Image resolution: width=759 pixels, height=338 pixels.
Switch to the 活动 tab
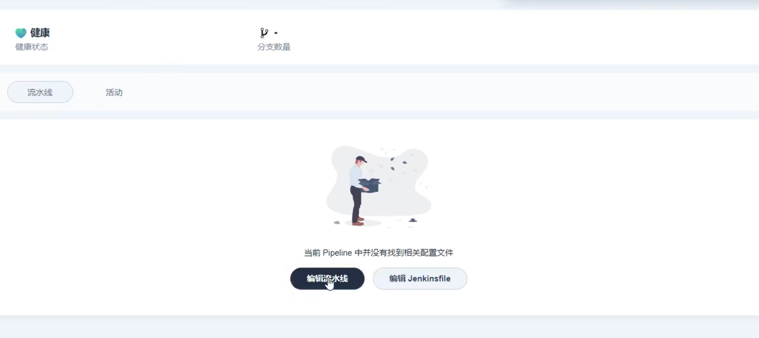pos(114,92)
